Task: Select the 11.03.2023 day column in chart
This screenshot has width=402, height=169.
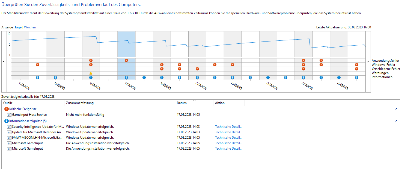Action: [20, 55]
